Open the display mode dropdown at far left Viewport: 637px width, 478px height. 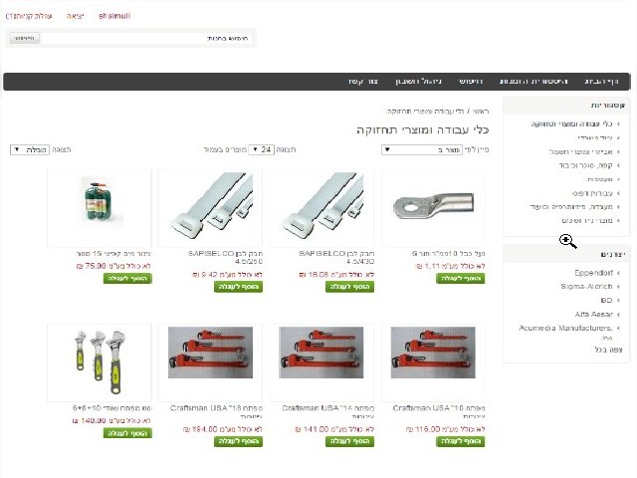30,149
